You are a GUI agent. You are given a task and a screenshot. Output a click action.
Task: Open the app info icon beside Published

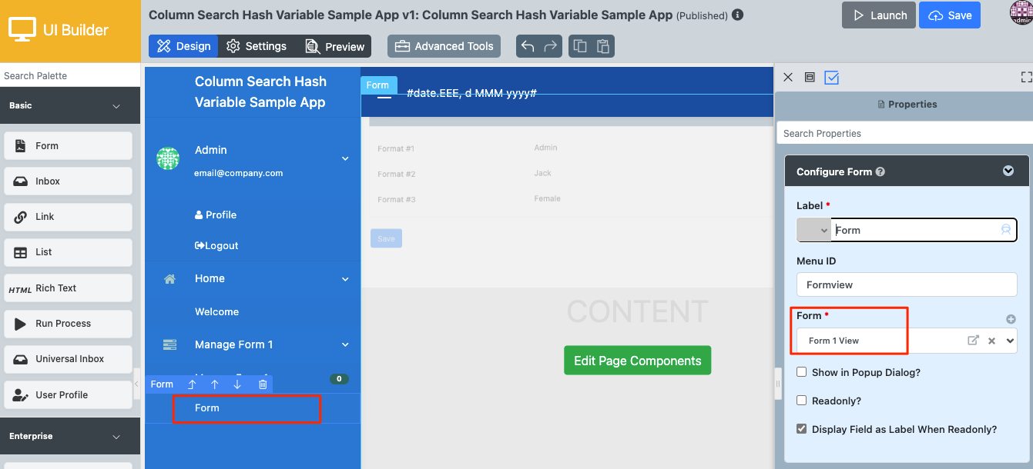(x=737, y=15)
